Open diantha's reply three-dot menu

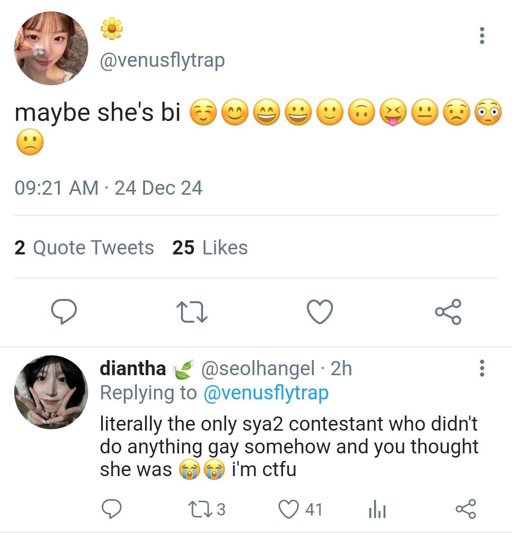(x=482, y=368)
